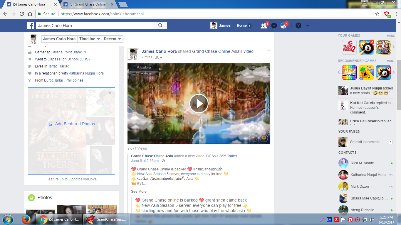This screenshot has height=225, width=401.
Task: Show previous recommended games arrow
Action: click(339, 72)
